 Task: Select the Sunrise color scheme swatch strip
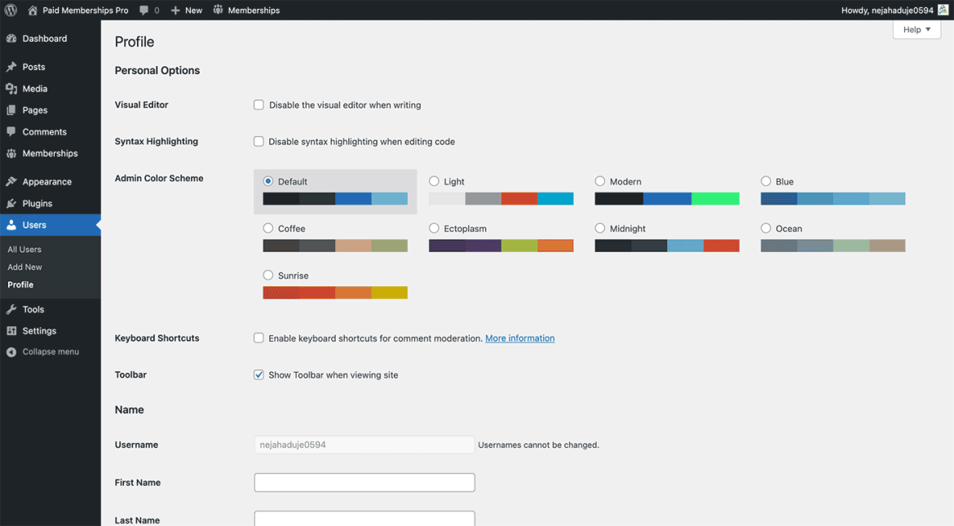[x=335, y=293]
